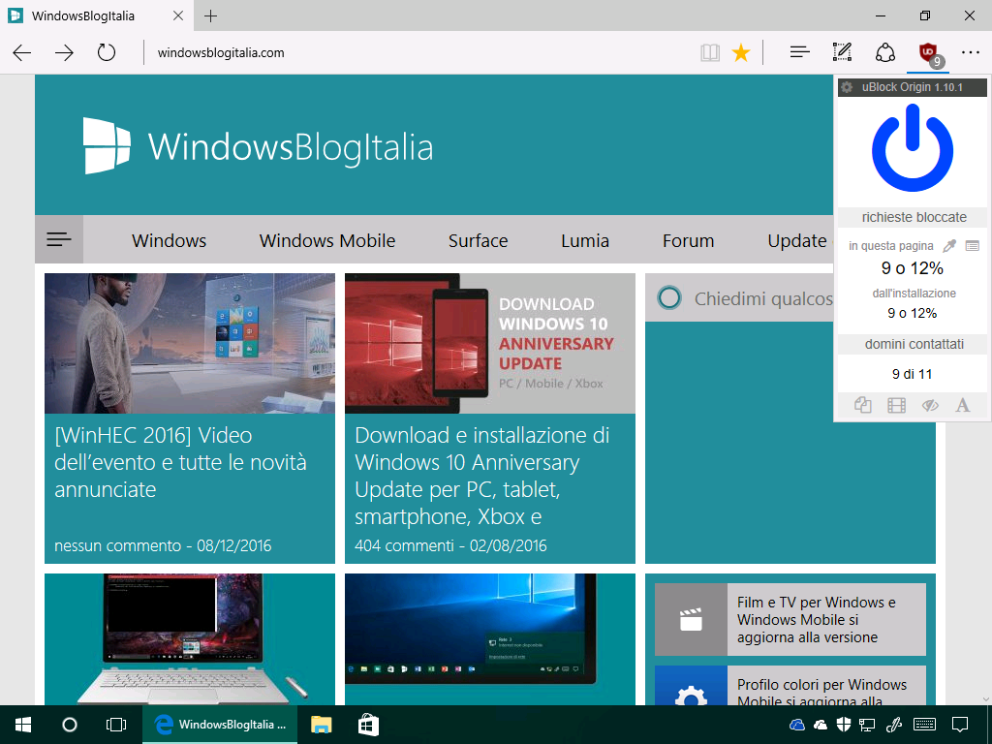The width and height of the screenshot is (992, 744).
Task: Open the Windows 10 Anniversary Update thumbnail
Action: click(489, 344)
